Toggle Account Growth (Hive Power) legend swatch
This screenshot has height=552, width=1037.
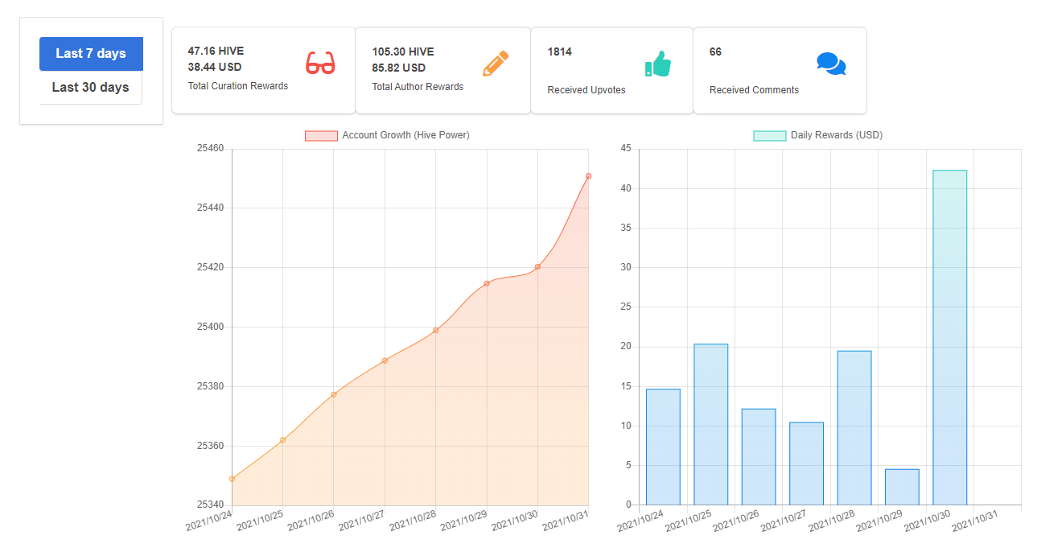[x=321, y=135]
